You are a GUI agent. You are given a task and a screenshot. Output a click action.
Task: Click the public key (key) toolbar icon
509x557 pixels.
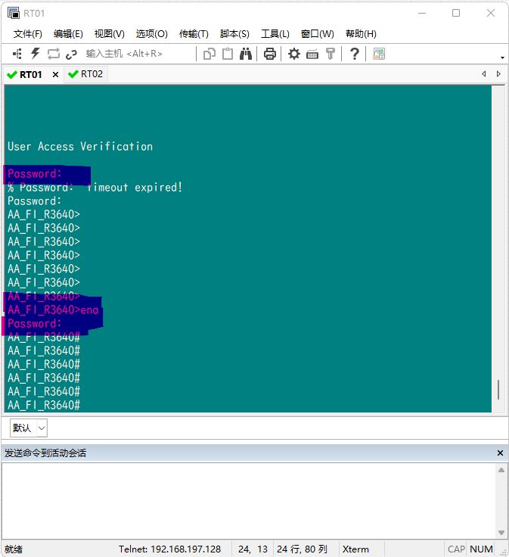331,54
